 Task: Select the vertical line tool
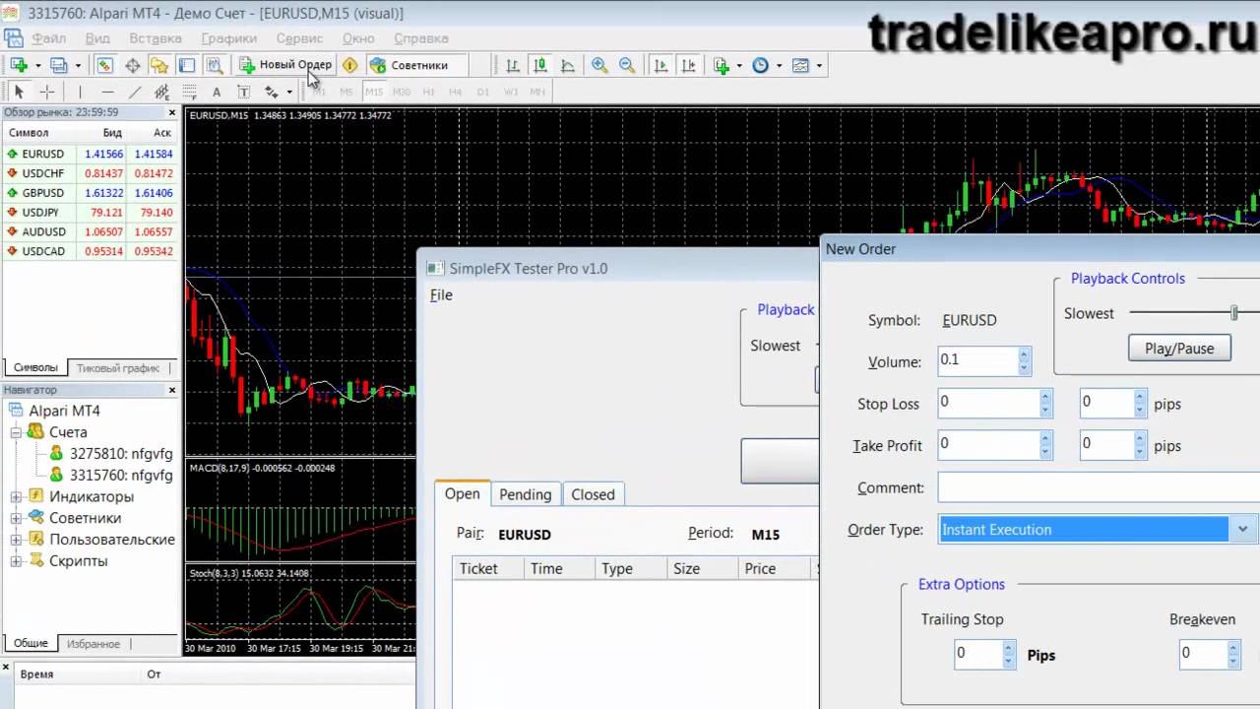pyautogui.click(x=80, y=92)
